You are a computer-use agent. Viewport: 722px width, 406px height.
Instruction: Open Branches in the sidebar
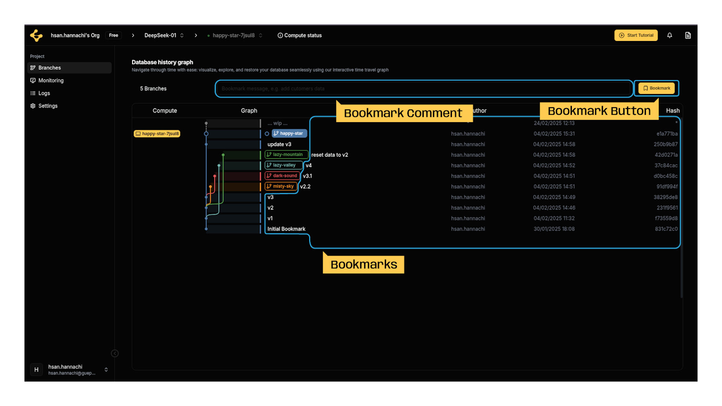(69, 68)
